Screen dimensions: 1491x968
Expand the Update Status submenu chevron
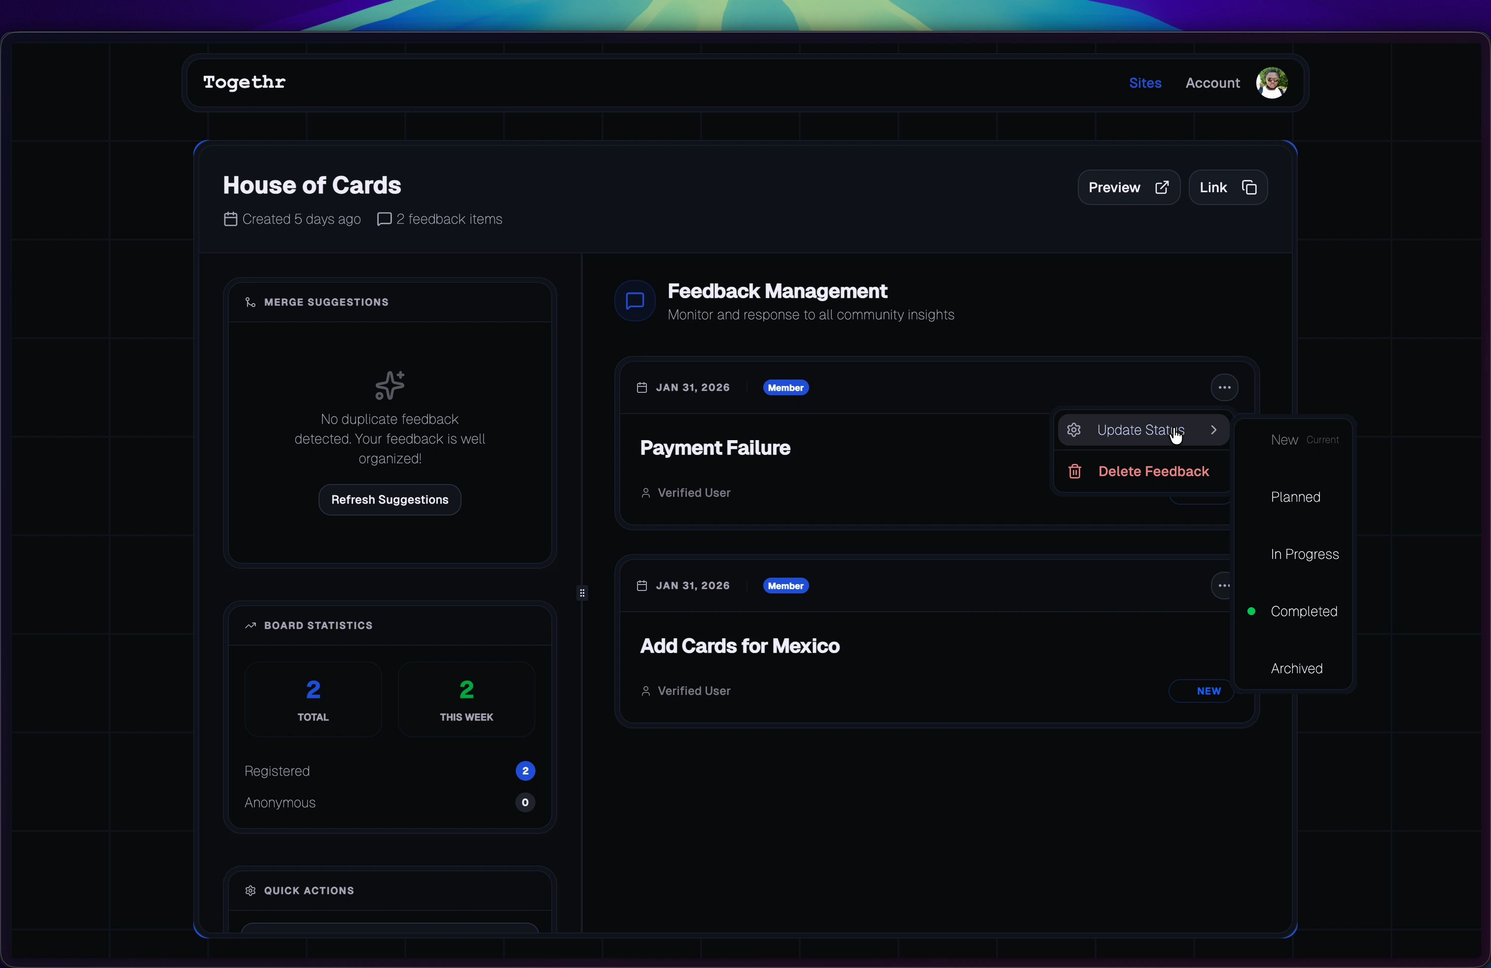coord(1213,430)
